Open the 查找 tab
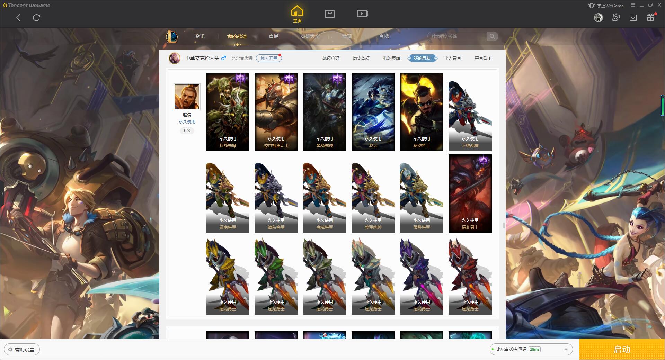 [x=383, y=36]
